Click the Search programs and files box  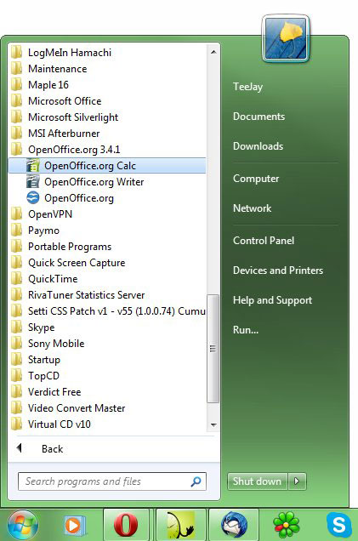pos(112,481)
